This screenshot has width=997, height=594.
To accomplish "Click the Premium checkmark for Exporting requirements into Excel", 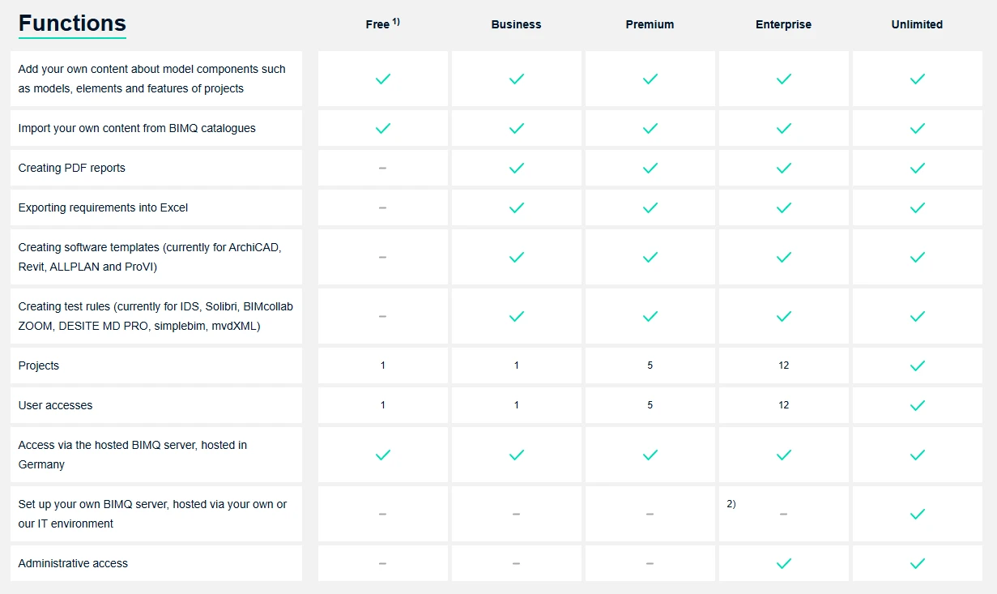I will click(650, 207).
